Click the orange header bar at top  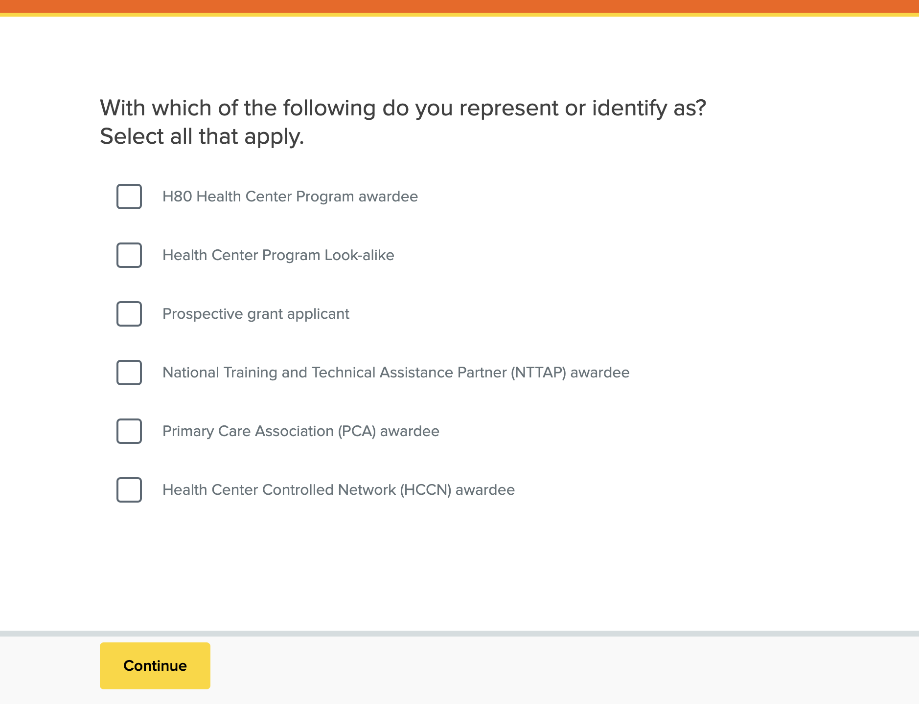point(459,6)
